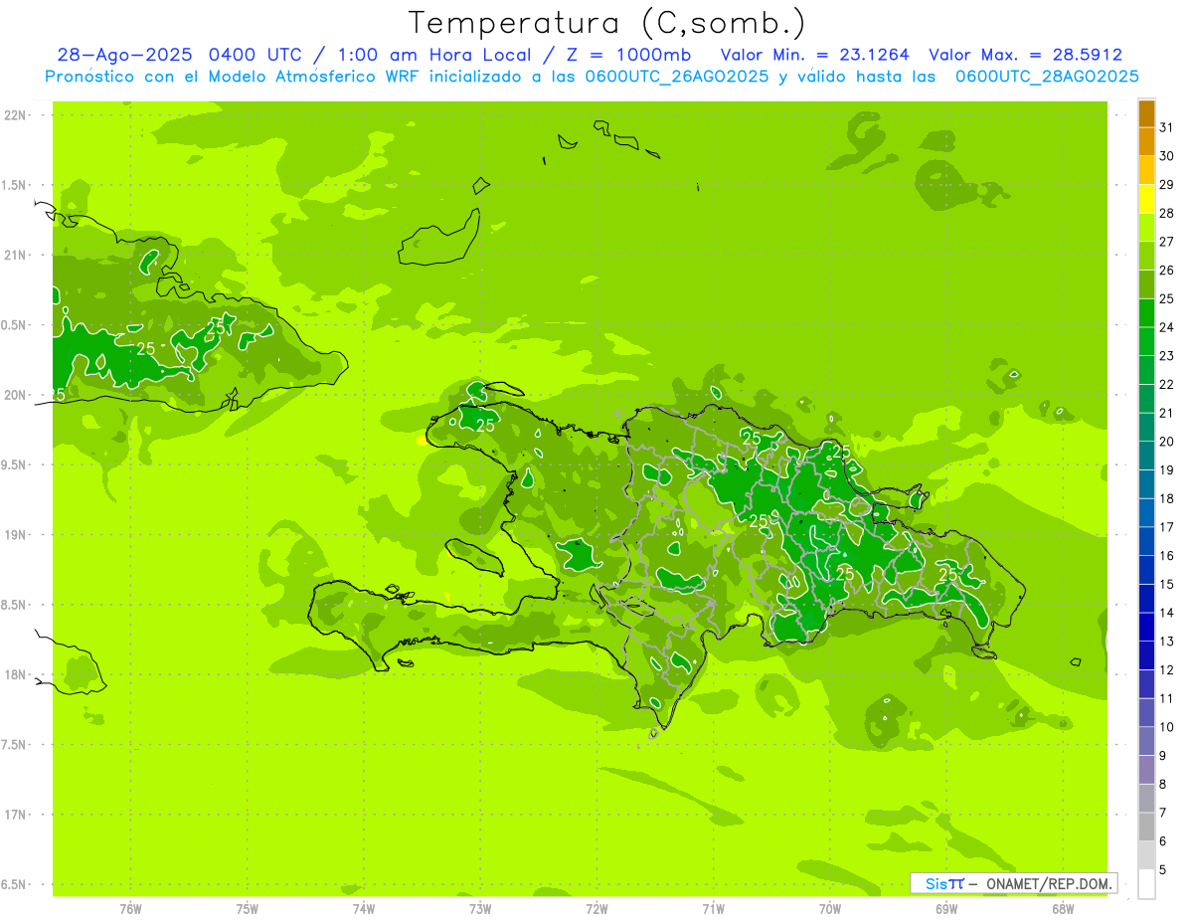This screenshot has width=1193, height=922.
Task: Click the 69W longitude label
Action: (946, 909)
